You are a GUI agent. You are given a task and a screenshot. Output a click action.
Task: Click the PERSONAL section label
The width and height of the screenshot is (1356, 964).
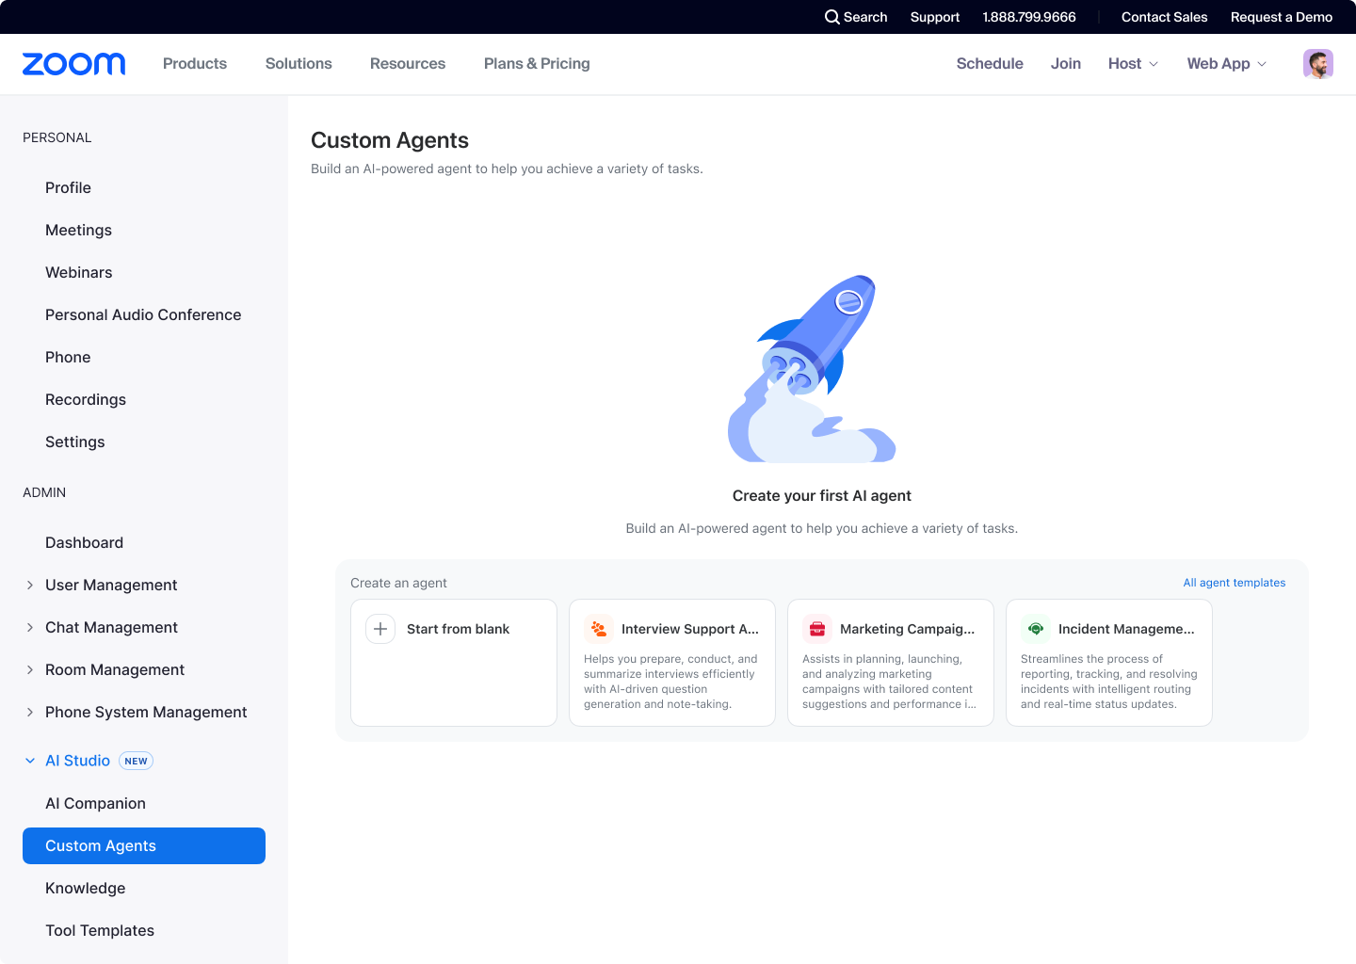coord(57,137)
